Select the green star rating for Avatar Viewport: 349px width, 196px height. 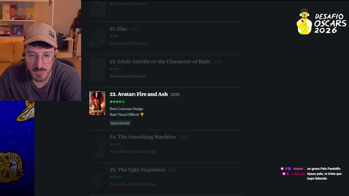(x=117, y=102)
